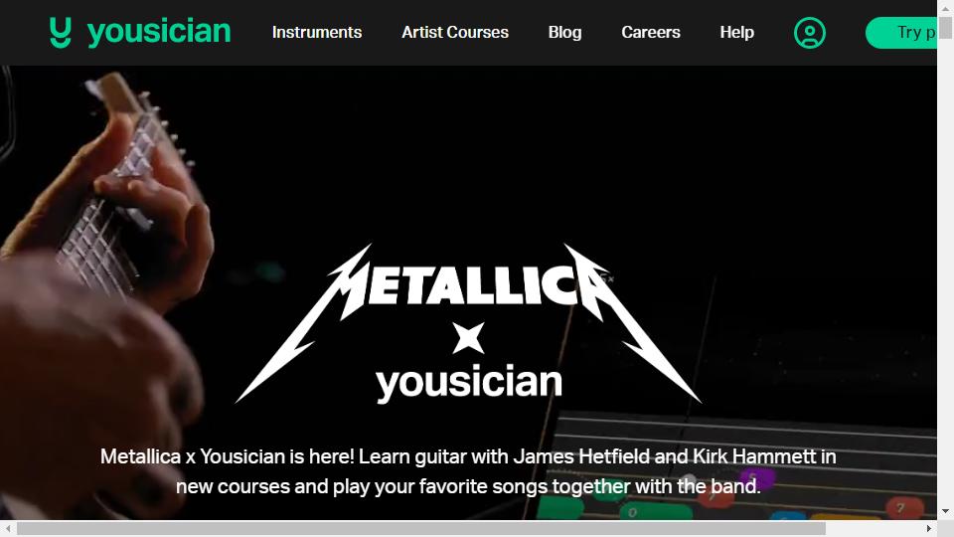
Task: Click the green yousician wordmark in header
Action: tap(159, 32)
